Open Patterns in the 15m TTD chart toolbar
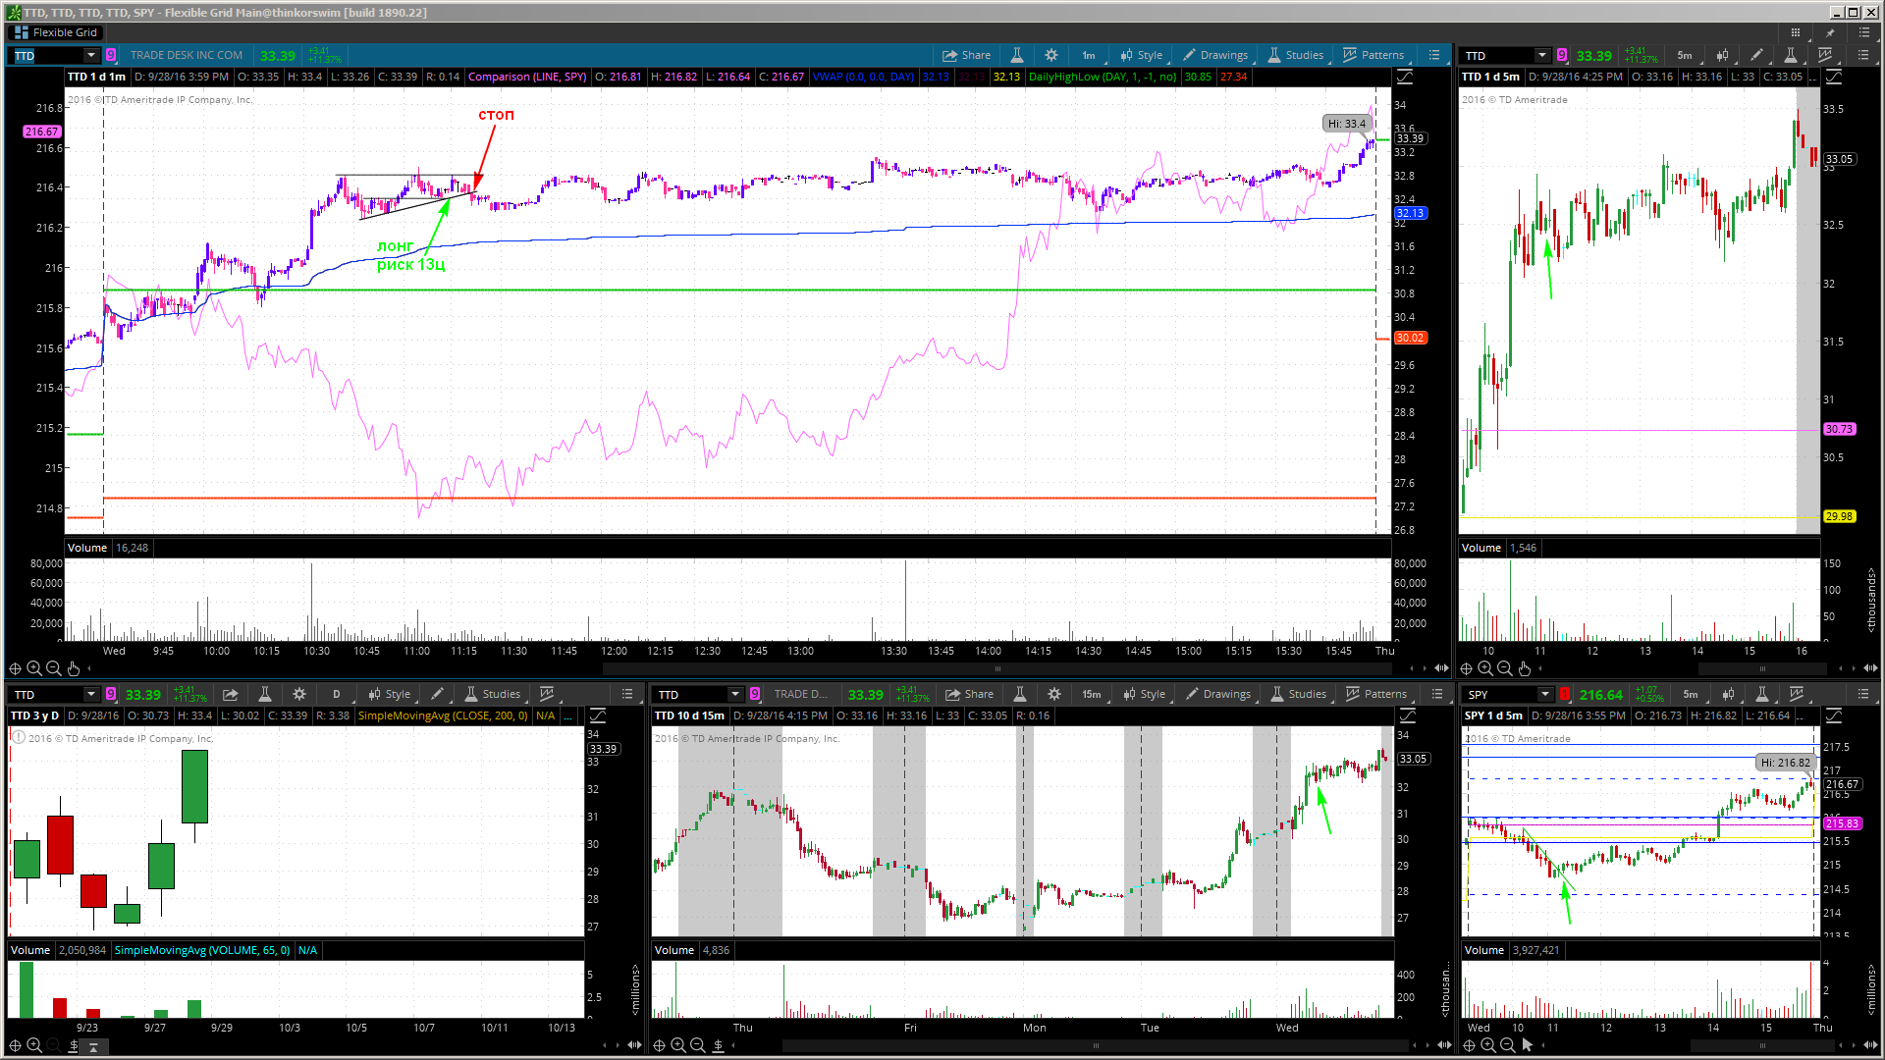Viewport: 1885px width, 1060px height. (x=1376, y=694)
